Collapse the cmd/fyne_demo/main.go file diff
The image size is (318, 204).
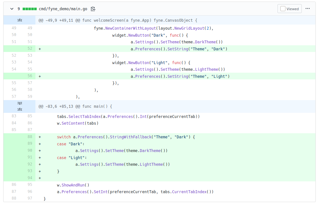tap(12, 9)
